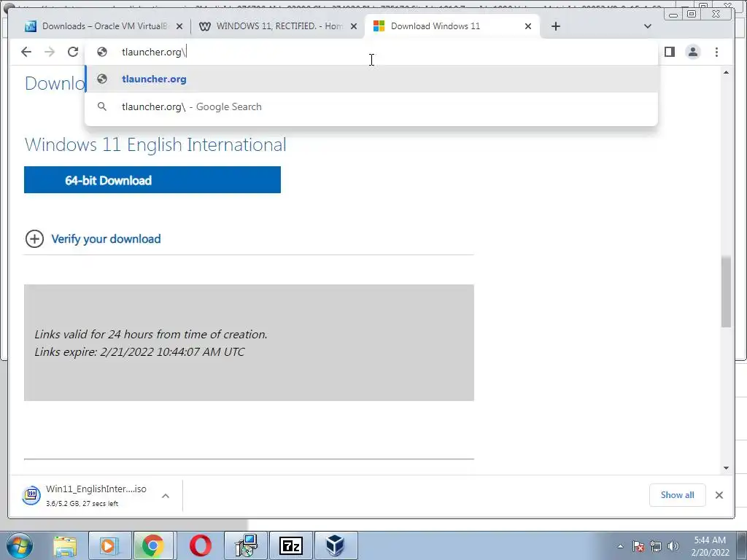Image resolution: width=747 pixels, height=560 pixels.
Task: Click the vertical scrollbar thumb
Action: click(726, 292)
